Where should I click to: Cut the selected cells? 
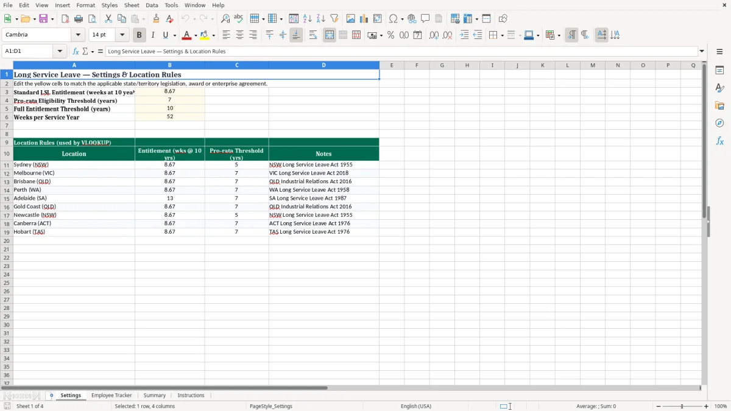108,19
